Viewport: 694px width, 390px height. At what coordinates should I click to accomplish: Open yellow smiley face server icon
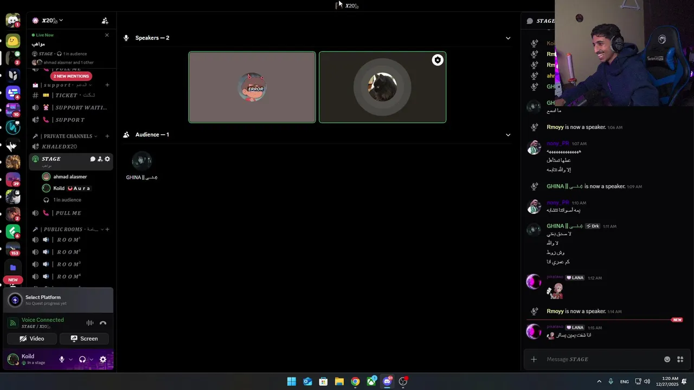click(x=13, y=41)
